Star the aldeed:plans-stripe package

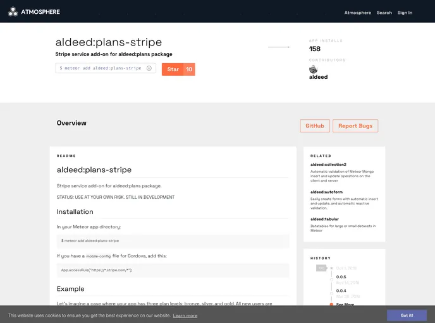tap(173, 69)
